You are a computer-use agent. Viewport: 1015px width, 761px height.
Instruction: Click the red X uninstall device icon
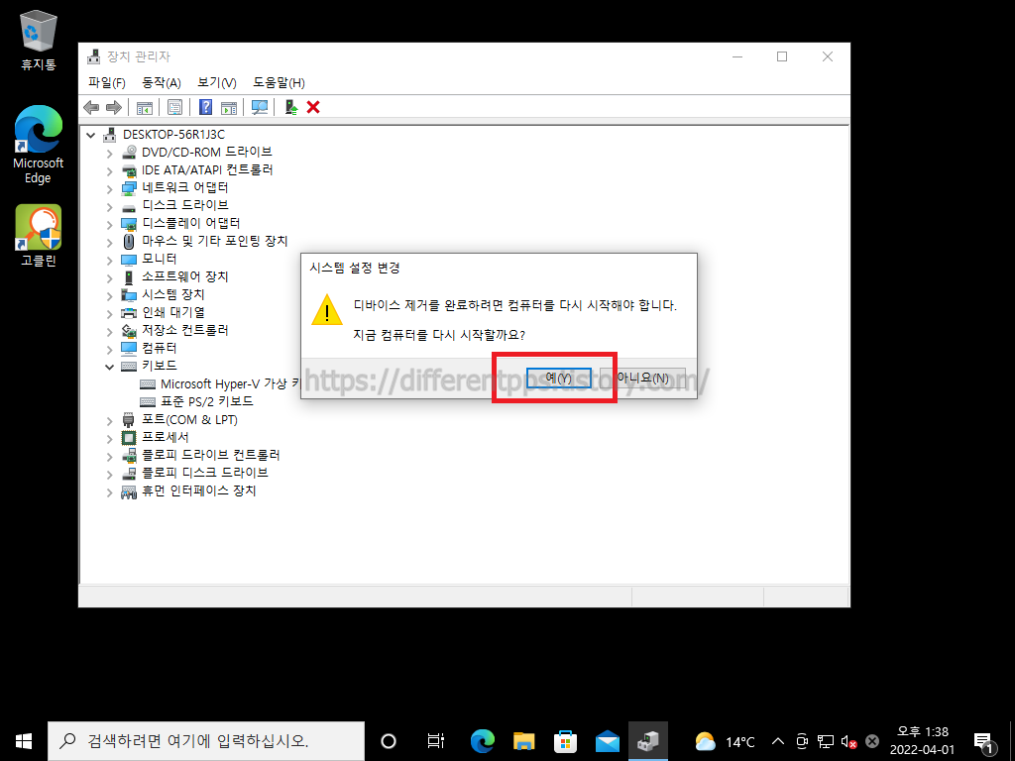[313, 107]
